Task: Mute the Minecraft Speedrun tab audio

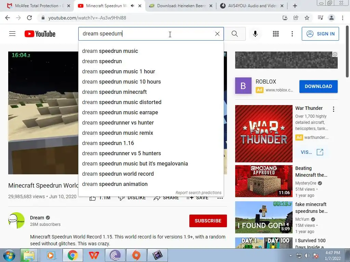Action: (x=132, y=6)
